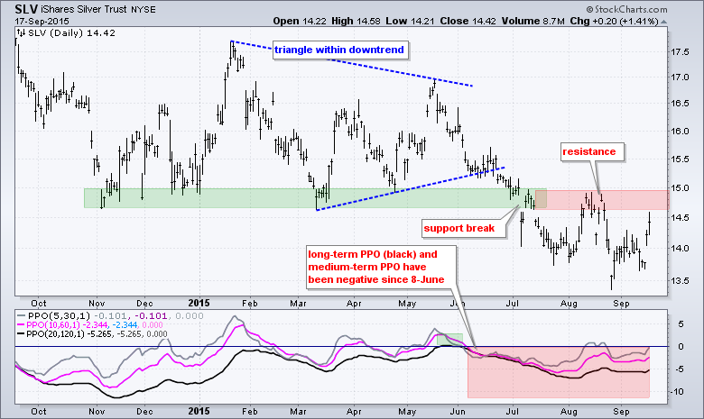Click the 17-Sep-2015 date label

(x=42, y=21)
